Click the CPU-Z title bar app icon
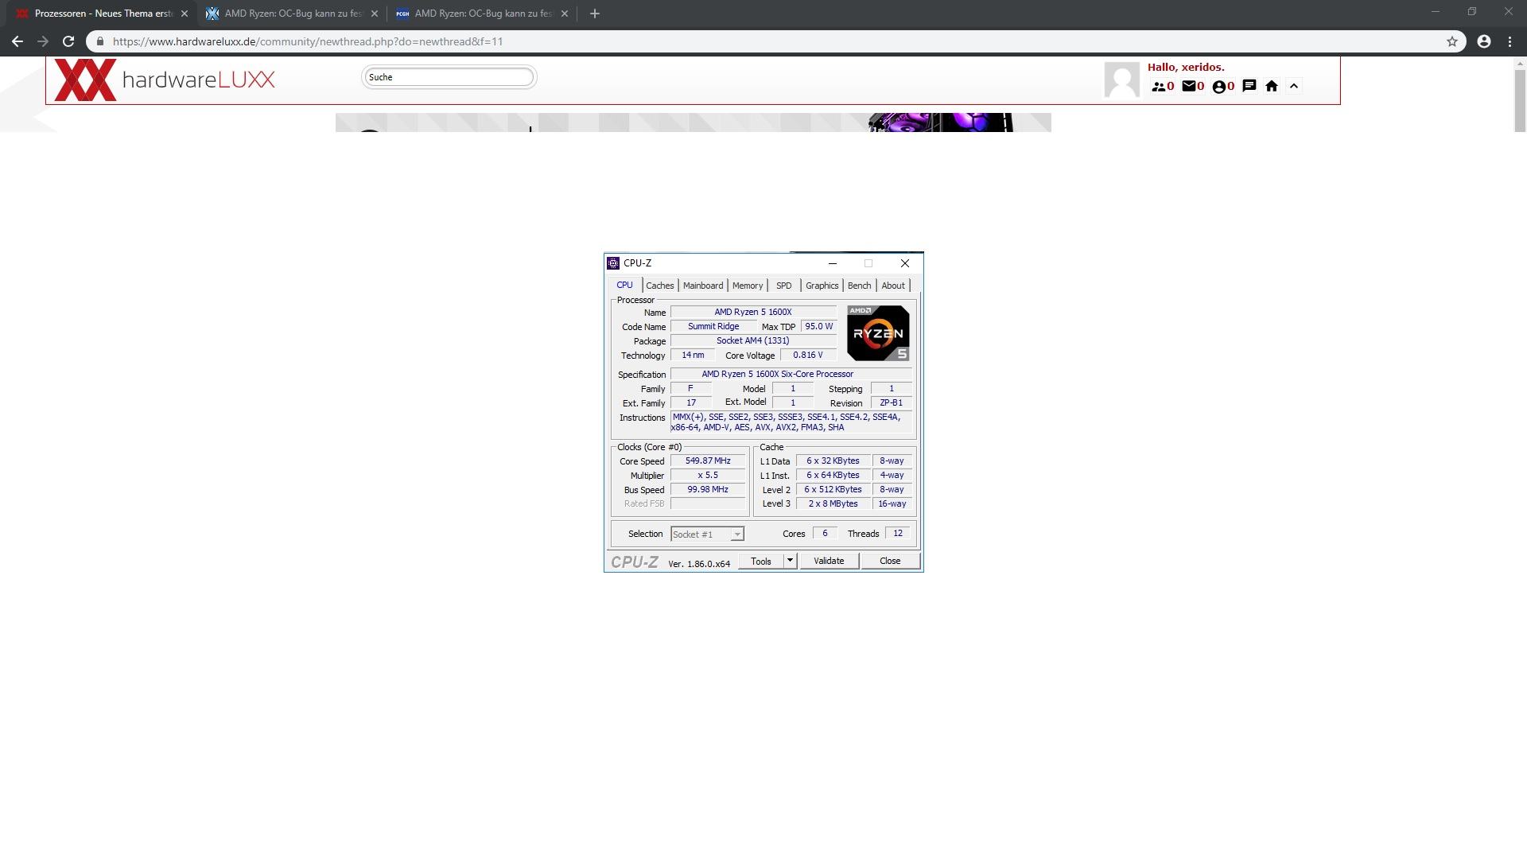The image size is (1527, 859). pos(613,263)
